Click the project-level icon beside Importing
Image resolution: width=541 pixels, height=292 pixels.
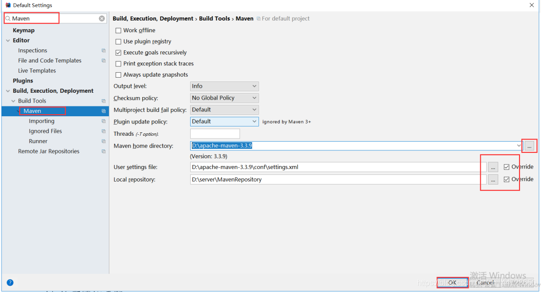(x=104, y=121)
